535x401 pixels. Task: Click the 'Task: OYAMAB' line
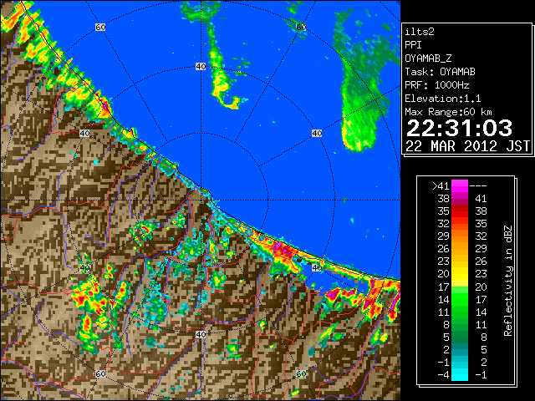(x=441, y=72)
